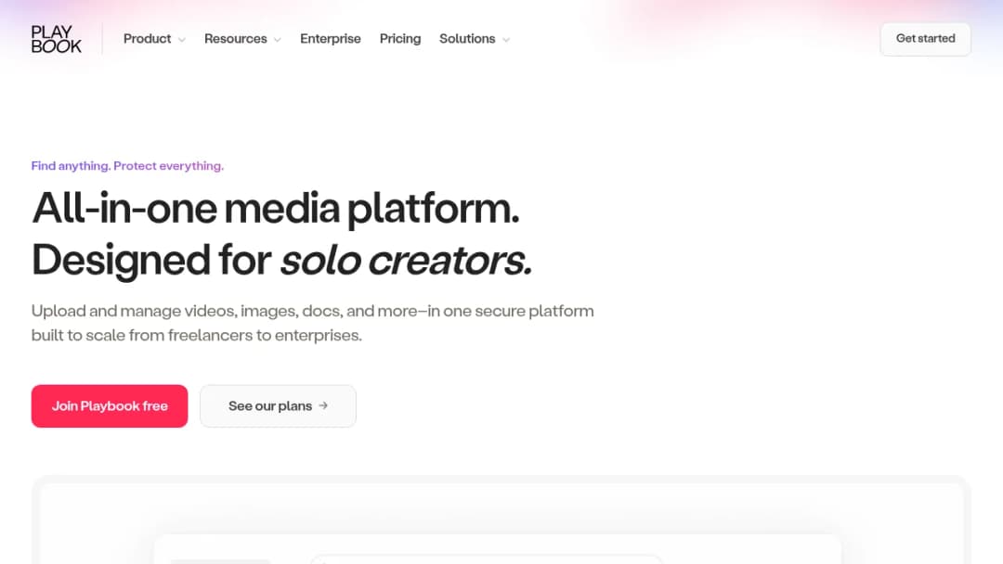
Task: Click the Get started button
Action: [x=925, y=39]
